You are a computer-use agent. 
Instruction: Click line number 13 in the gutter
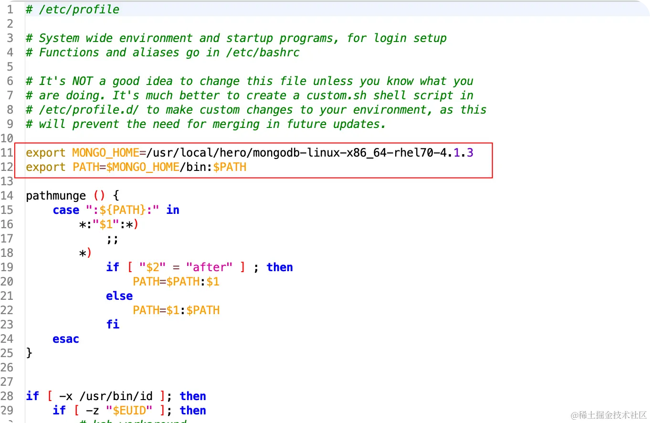[x=7, y=181]
